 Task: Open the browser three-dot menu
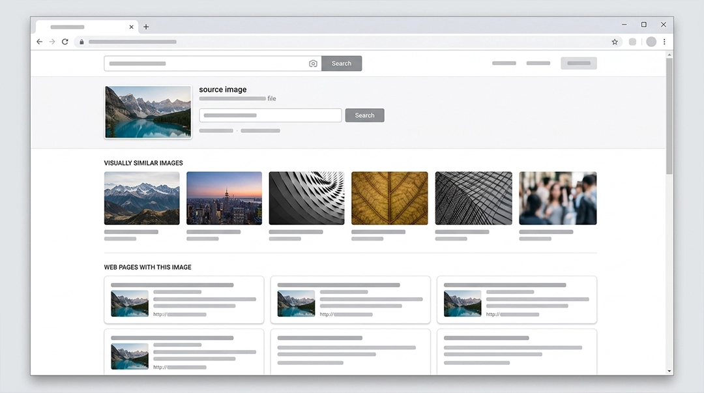(x=664, y=42)
